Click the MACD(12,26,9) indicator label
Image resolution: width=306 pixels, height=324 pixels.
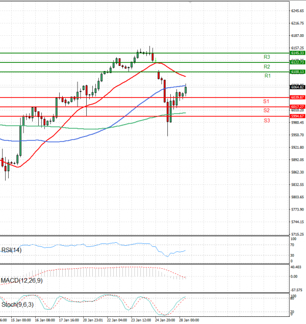coord(21,281)
